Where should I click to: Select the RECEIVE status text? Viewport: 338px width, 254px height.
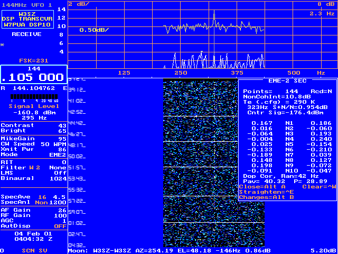26,34
